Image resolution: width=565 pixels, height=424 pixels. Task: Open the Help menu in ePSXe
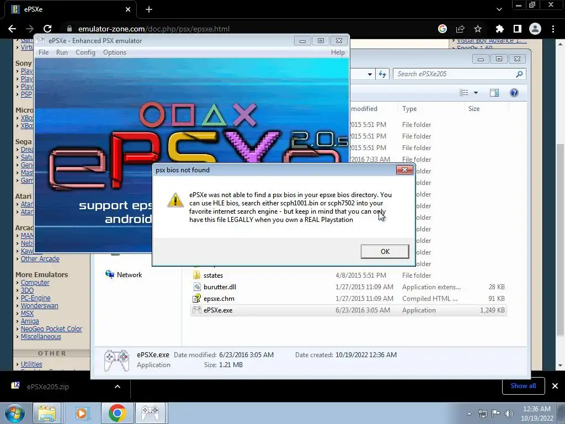[338, 52]
